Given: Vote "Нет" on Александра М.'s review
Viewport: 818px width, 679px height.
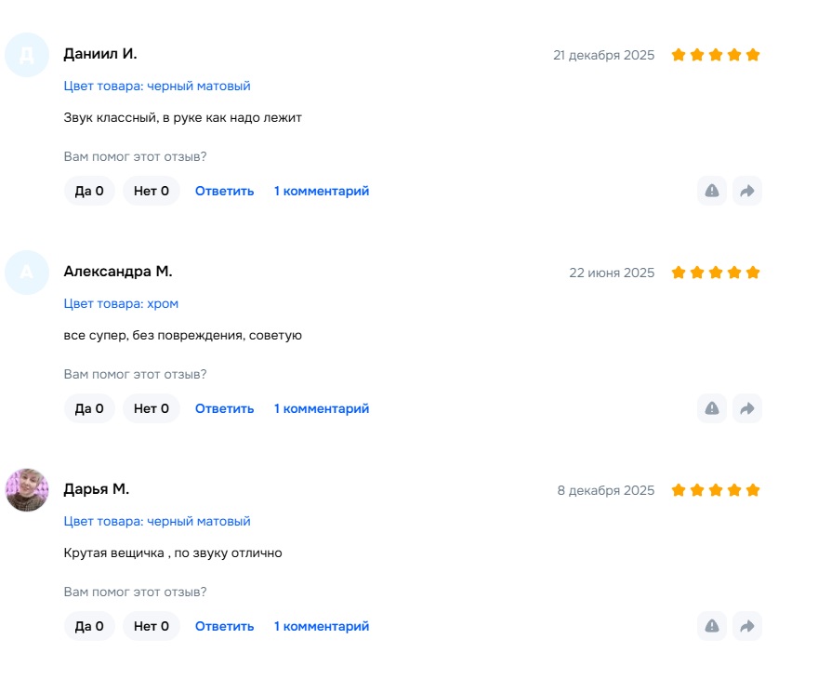Looking at the screenshot, I should tap(152, 408).
